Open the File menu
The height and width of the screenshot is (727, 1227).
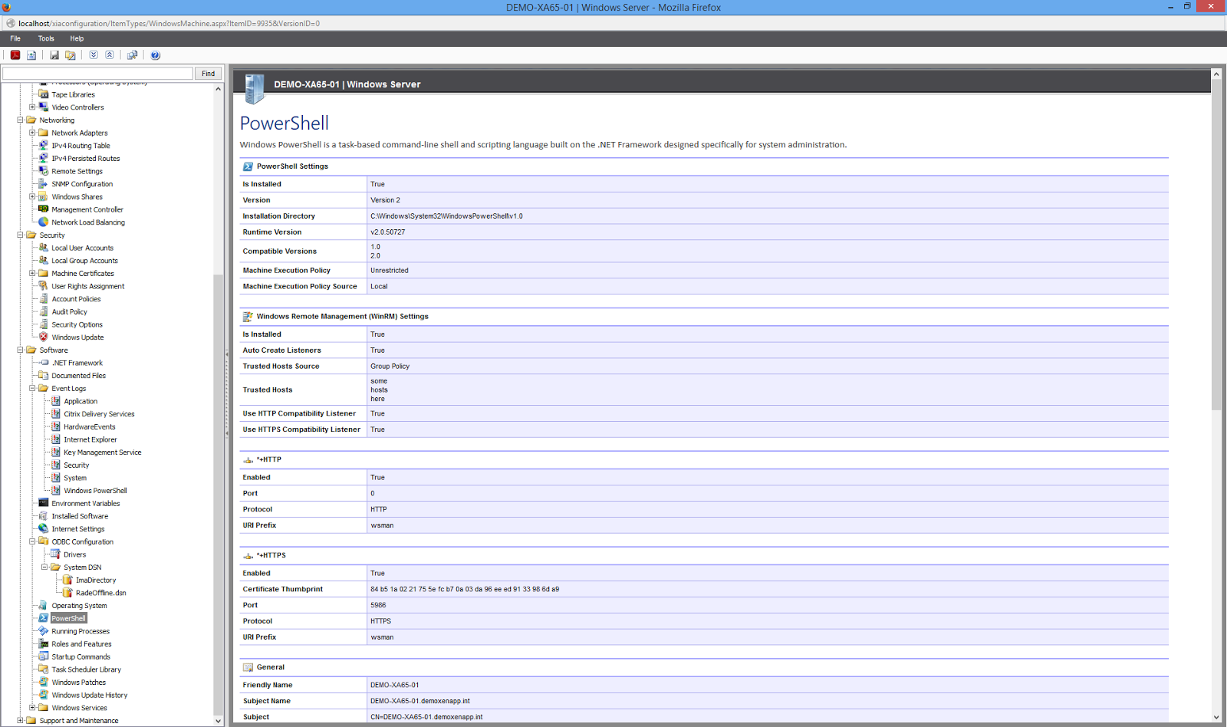pos(15,38)
